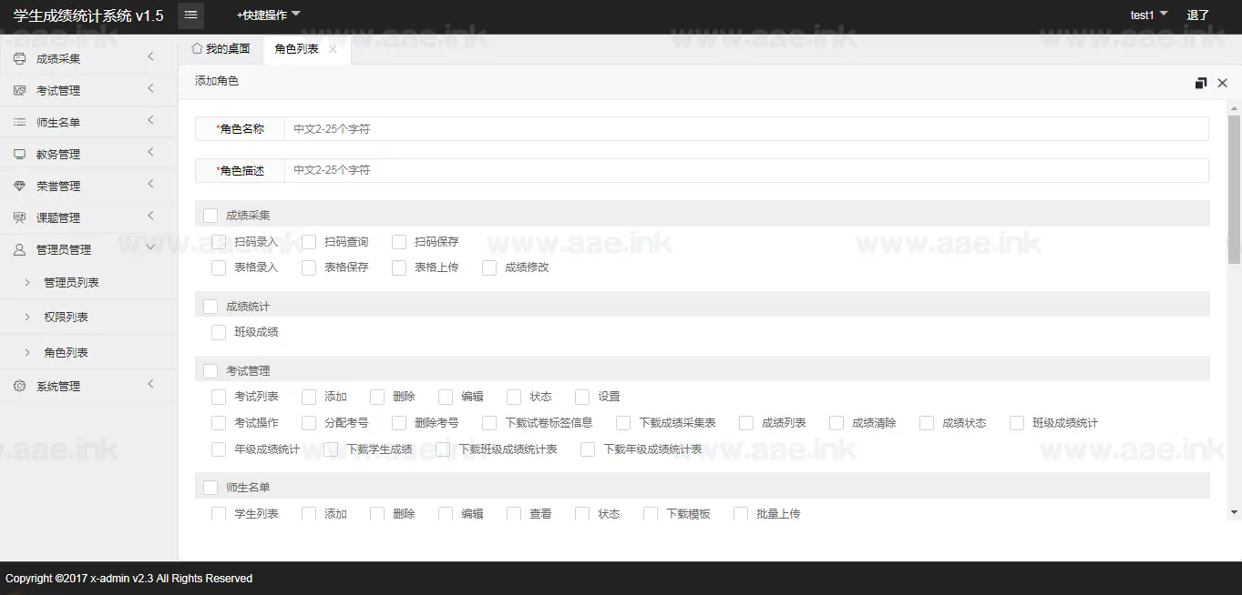Switch to 我的桌面 tab

point(221,49)
